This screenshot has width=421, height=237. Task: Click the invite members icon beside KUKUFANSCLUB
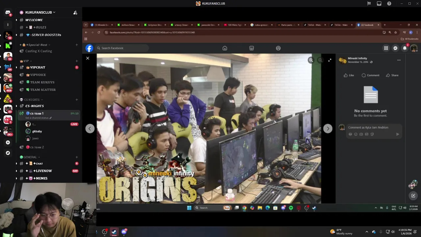coord(75,13)
